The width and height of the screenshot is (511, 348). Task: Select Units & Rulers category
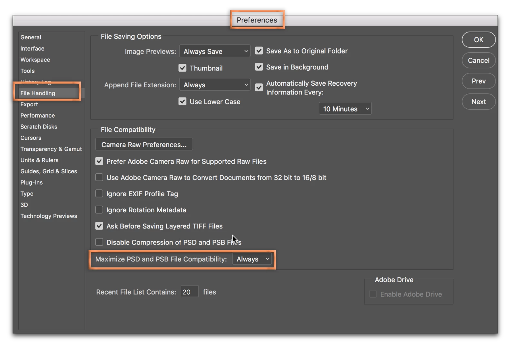40,160
